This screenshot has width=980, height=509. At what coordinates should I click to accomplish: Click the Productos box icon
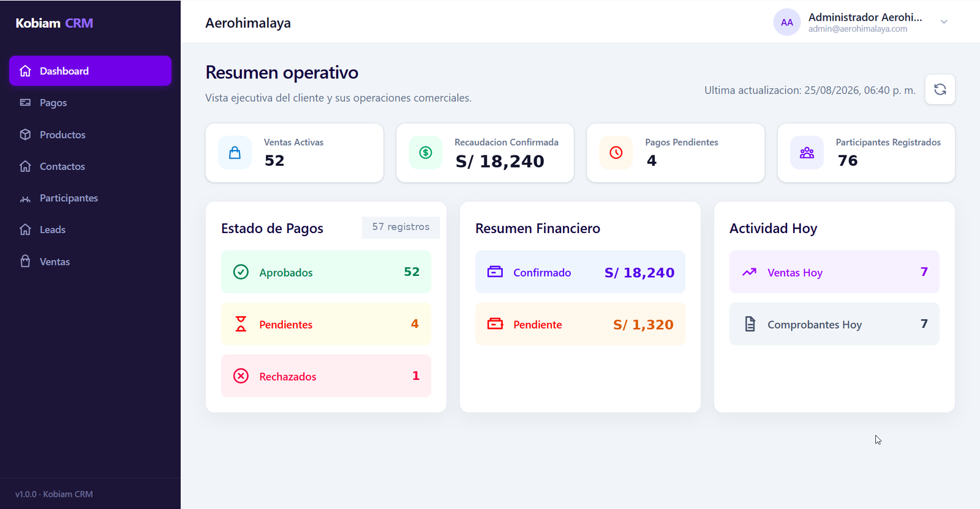pos(25,135)
